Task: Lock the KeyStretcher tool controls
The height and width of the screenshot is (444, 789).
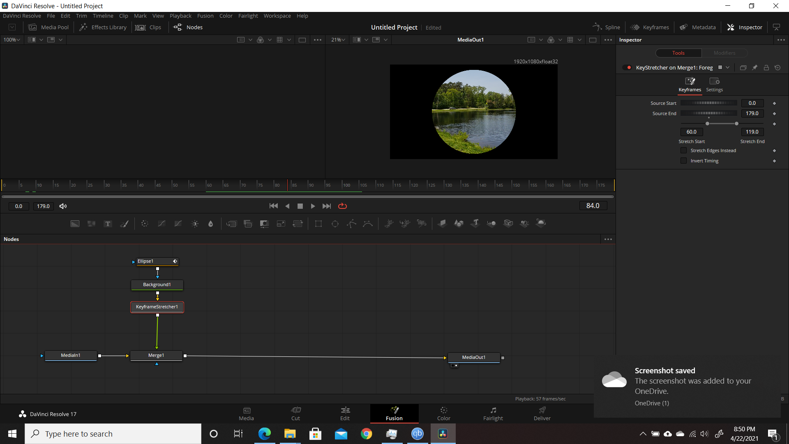Action: coord(766,67)
